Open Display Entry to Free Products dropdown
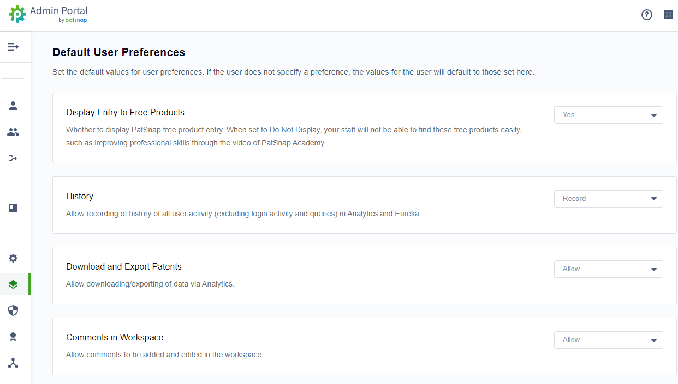The height and width of the screenshot is (384, 678). click(x=608, y=115)
